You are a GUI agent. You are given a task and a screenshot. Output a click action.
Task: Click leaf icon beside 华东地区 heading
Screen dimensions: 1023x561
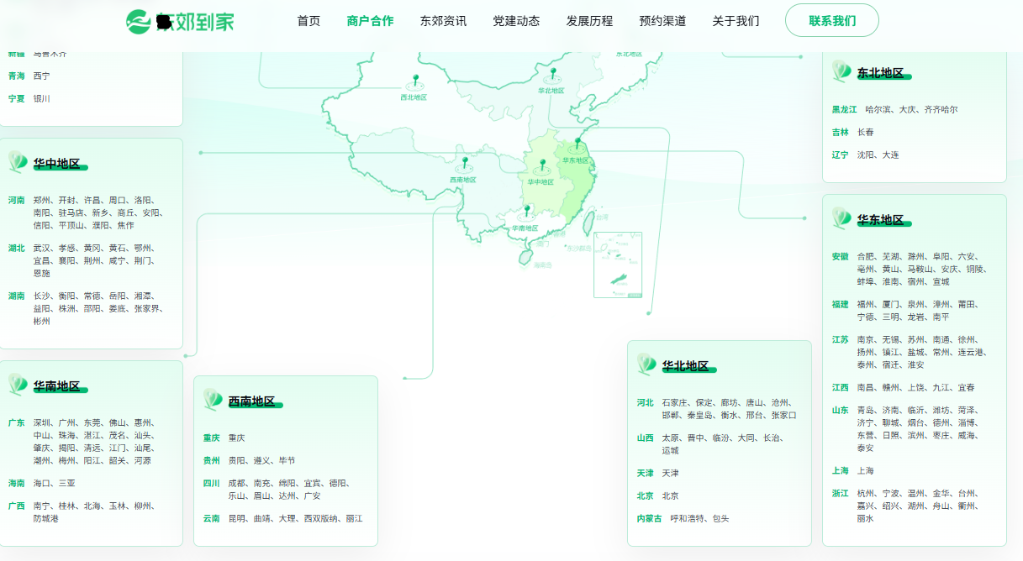click(841, 218)
